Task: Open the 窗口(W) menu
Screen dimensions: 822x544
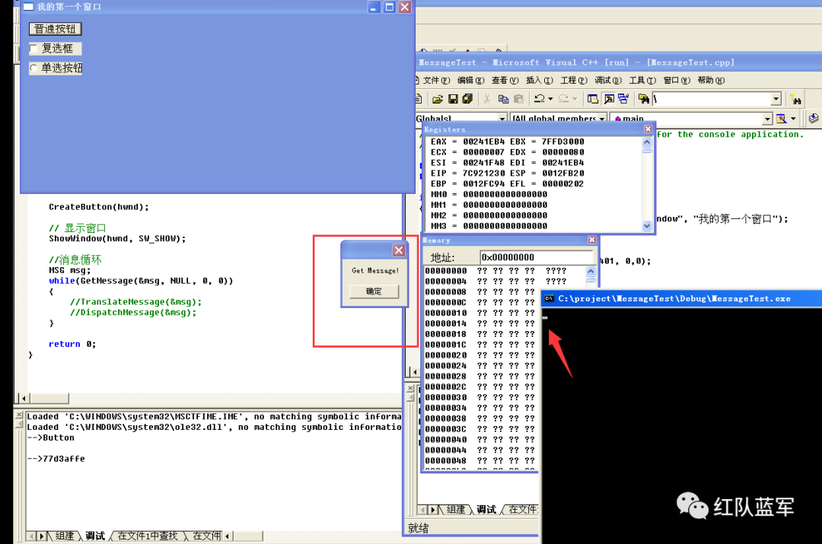Action: [x=677, y=80]
